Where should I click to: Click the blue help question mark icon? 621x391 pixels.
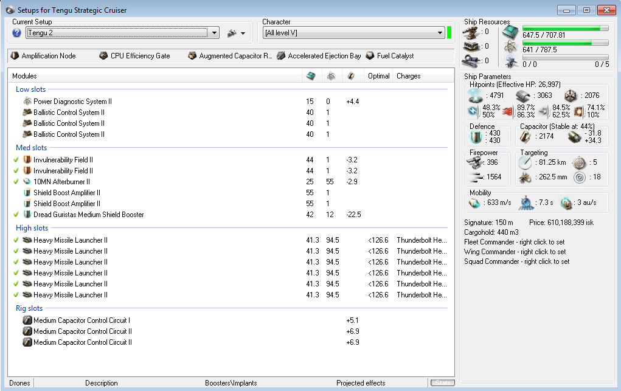[16, 33]
